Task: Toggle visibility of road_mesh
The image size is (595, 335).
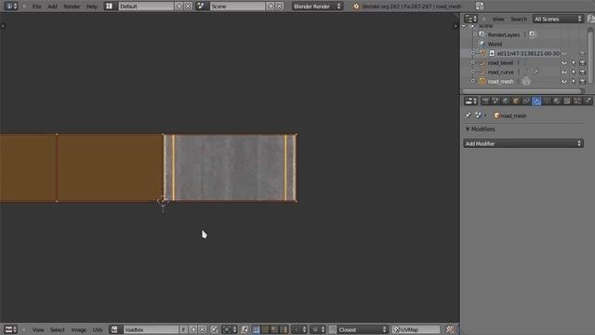Action: [564, 81]
